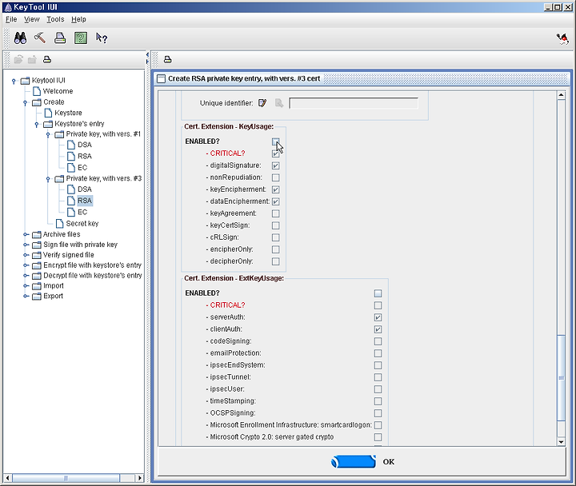
Task: Collapse Private key, with vers. #3 node
Action: pyautogui.click(x=48, y=179)
